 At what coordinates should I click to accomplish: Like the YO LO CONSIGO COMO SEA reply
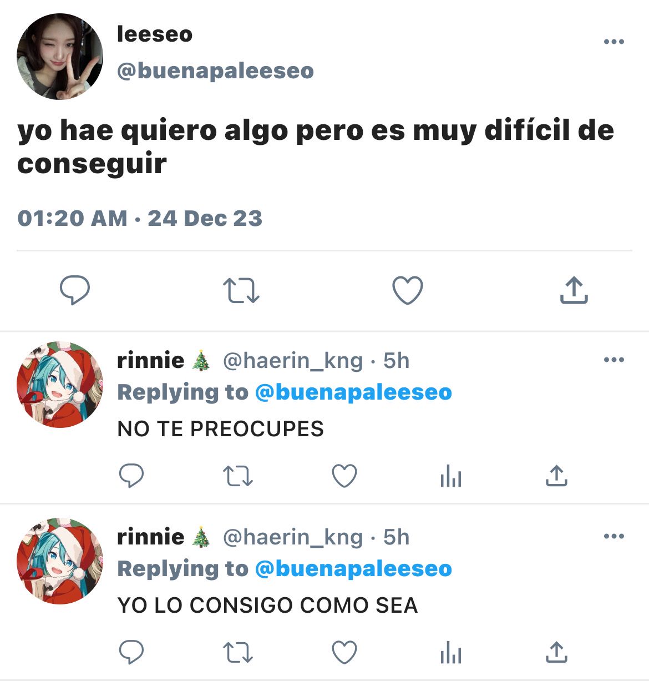(344, 653)
